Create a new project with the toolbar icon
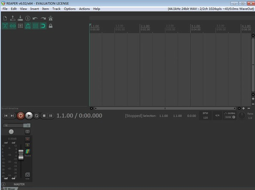 coord(5,18)
